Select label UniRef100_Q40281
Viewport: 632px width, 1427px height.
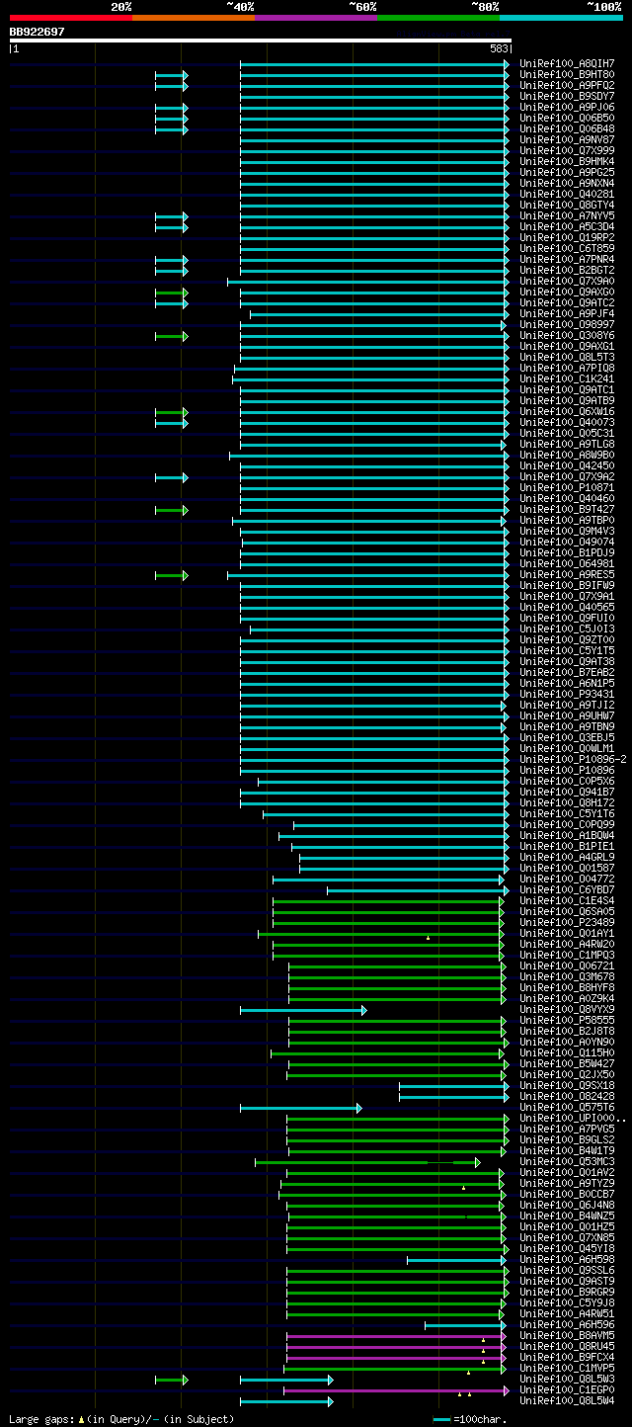coord(567,194)
